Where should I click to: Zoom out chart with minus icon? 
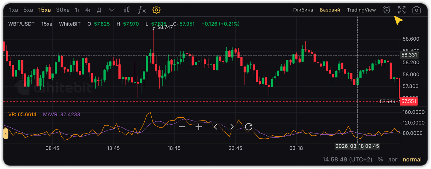[x=182, y=127]
